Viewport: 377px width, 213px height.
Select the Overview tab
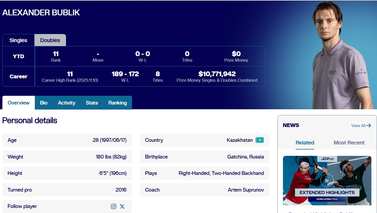point(19,103)
